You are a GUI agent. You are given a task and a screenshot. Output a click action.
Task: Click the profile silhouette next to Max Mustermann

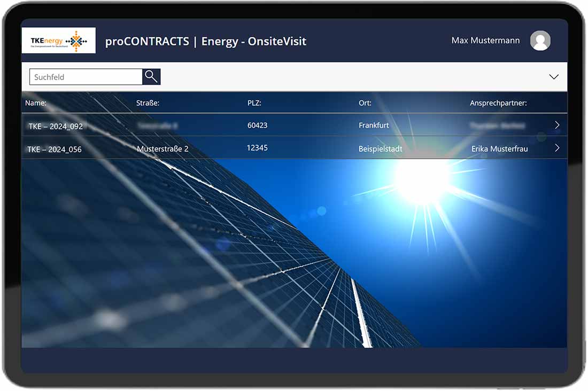click(540, 40)
